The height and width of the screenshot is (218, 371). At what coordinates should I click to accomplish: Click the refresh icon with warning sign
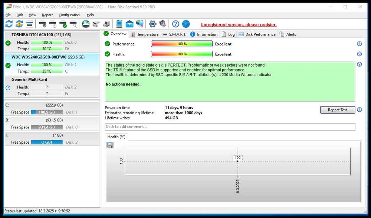point(19,24)
